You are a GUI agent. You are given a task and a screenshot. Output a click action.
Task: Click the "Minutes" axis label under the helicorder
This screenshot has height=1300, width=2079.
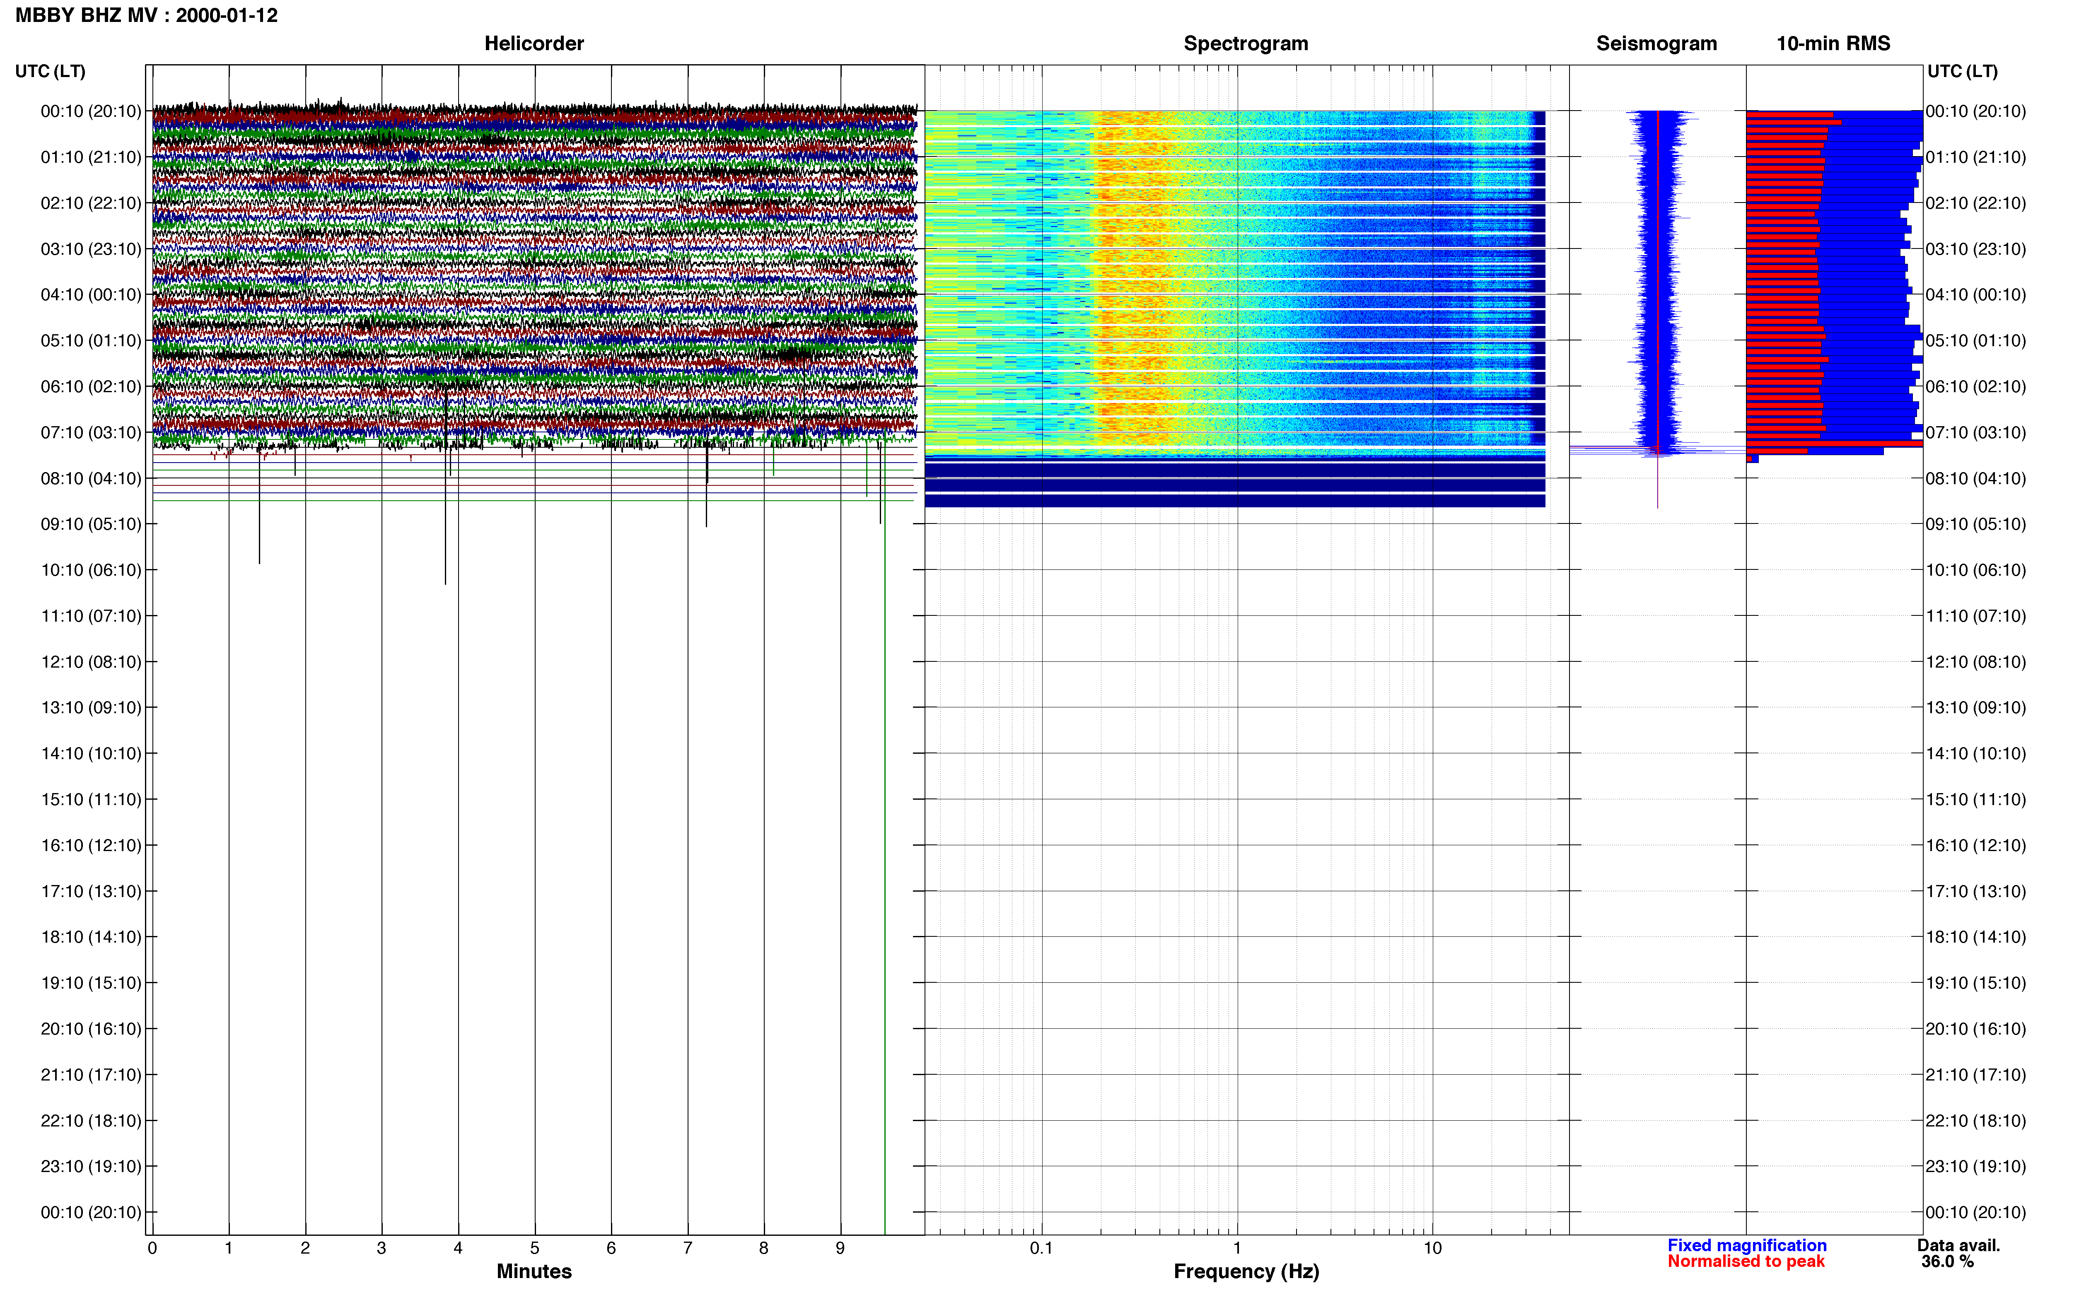tap(534, 1271)
